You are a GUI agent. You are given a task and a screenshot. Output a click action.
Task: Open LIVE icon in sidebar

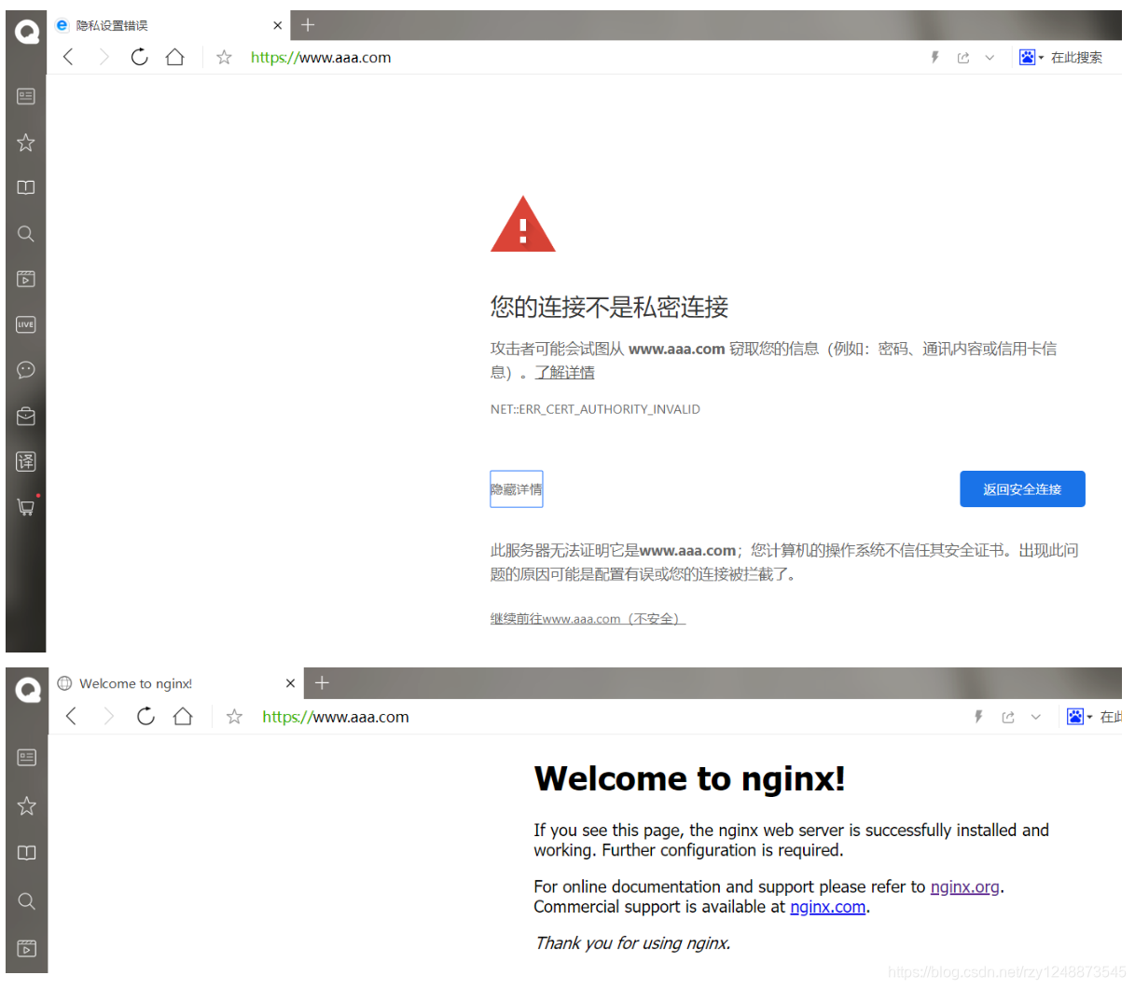pos(26,324)
